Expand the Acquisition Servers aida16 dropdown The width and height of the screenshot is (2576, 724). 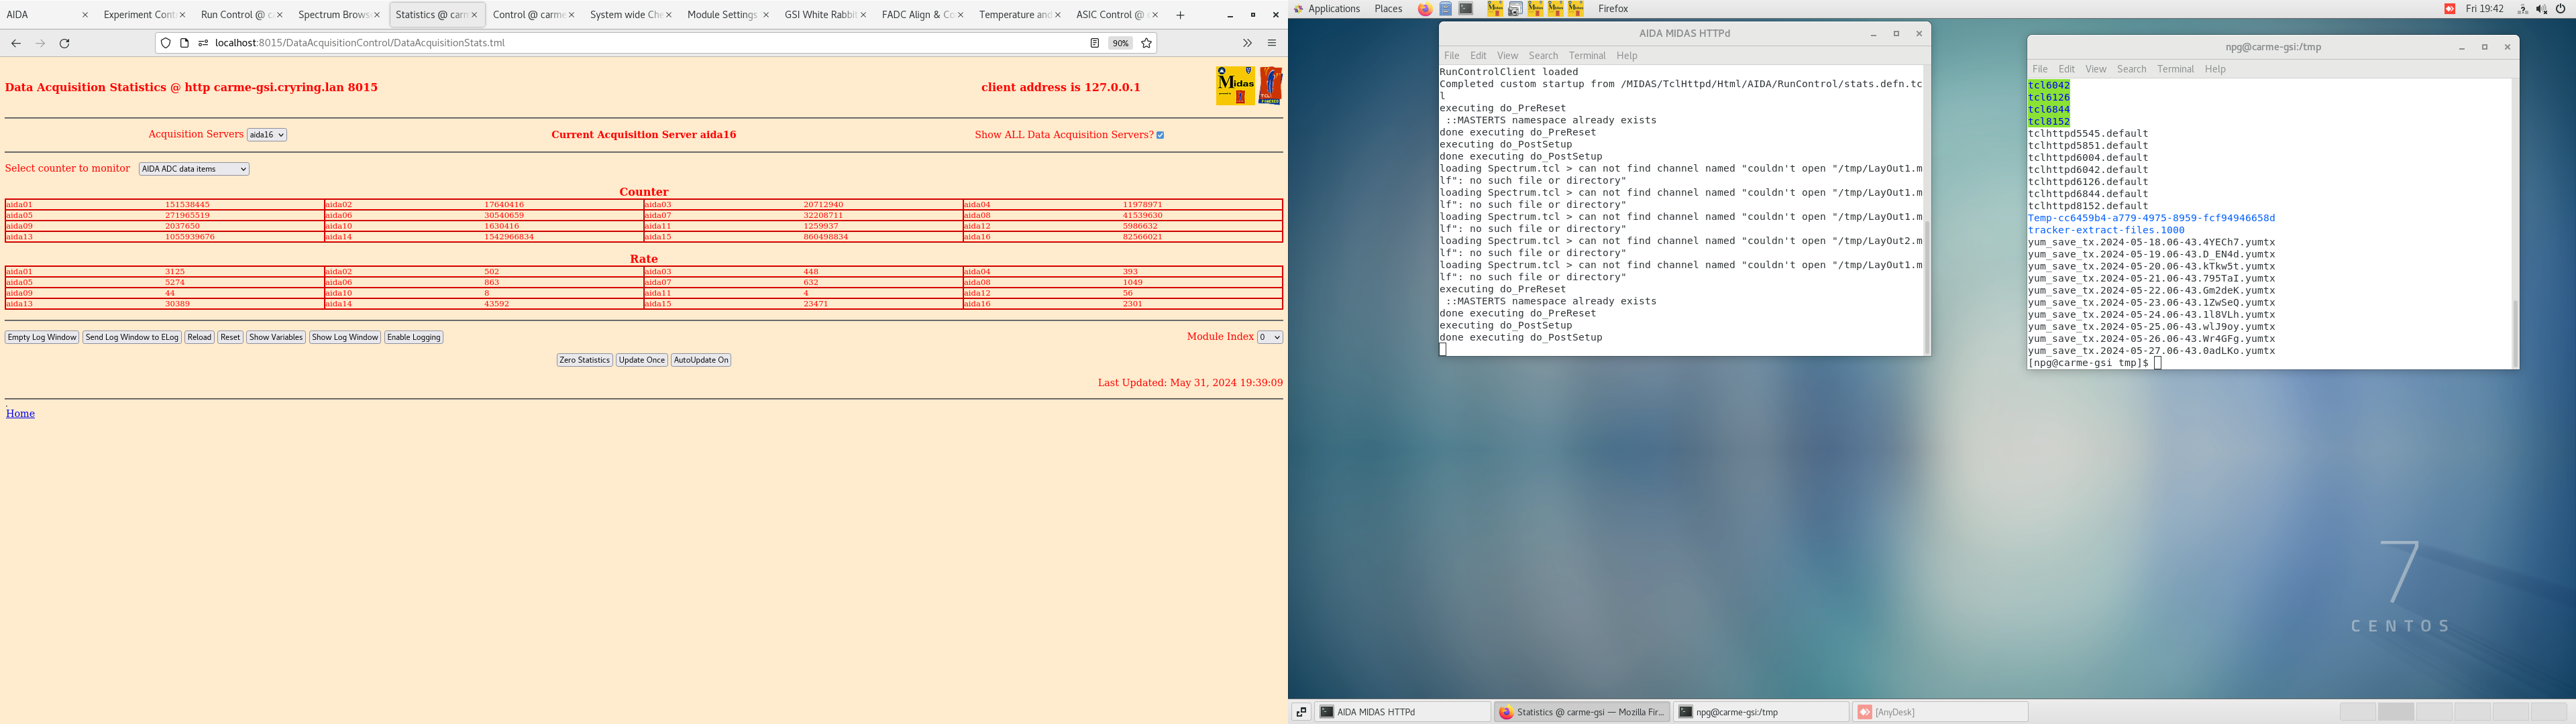point(267,135)
